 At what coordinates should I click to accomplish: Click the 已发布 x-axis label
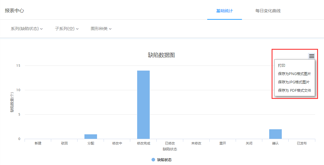coord(302,143)
